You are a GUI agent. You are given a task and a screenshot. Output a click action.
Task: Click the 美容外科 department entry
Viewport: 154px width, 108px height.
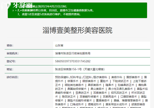click(x=117, y=77)
